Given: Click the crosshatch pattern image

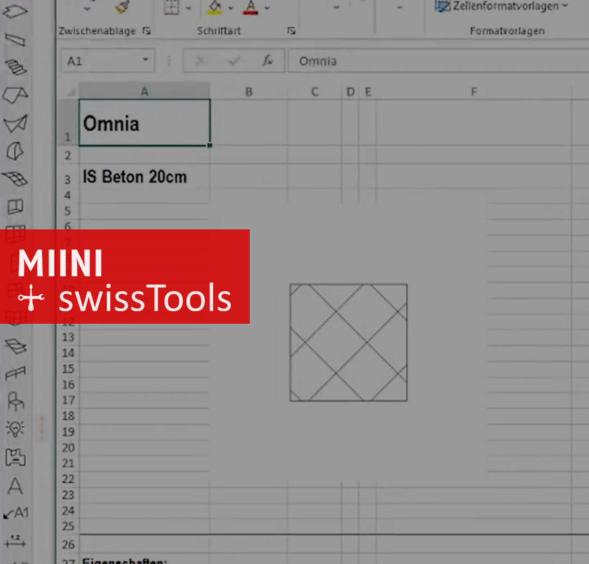Looking at the screenshot, I should pyautogui.click(x=348, y=343).
